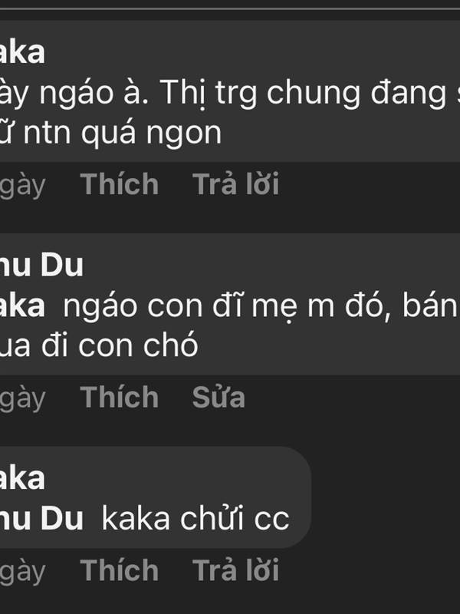
Task: Tap the thin divider bar at the top
Action: tap(230, 8)
